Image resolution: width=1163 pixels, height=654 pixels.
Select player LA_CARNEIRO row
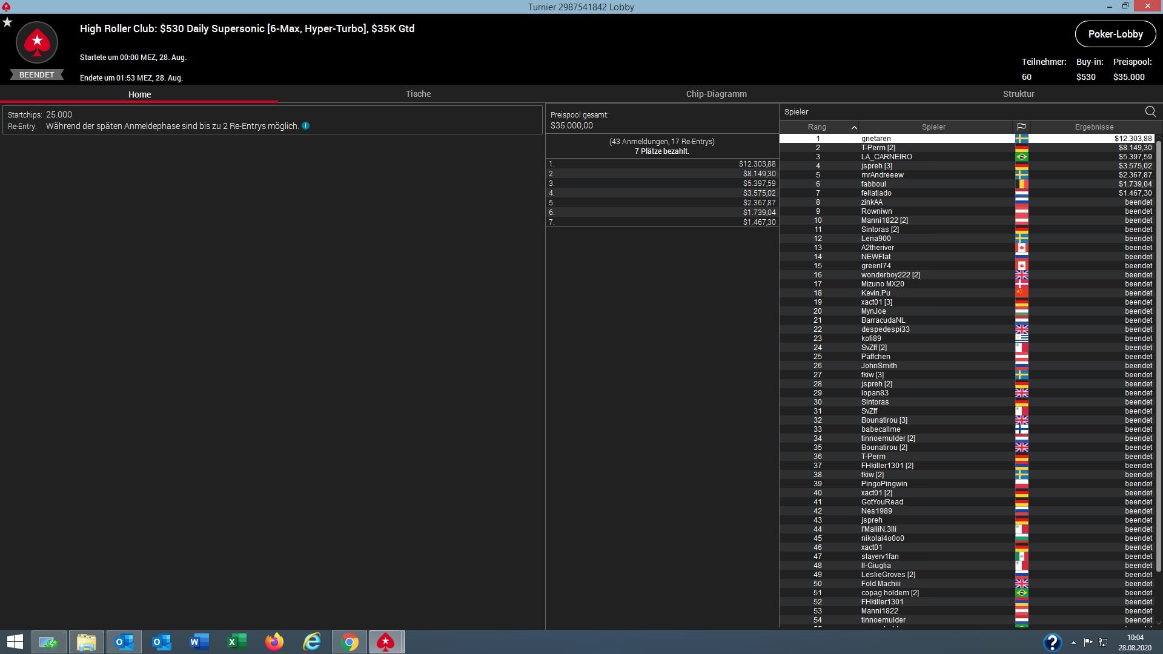[886, 157]
